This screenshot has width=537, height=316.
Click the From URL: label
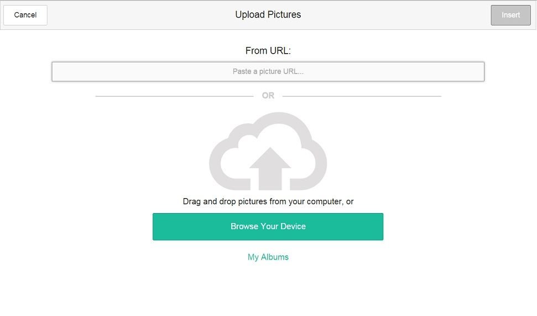pyautogui.click(x=268, y=51)
